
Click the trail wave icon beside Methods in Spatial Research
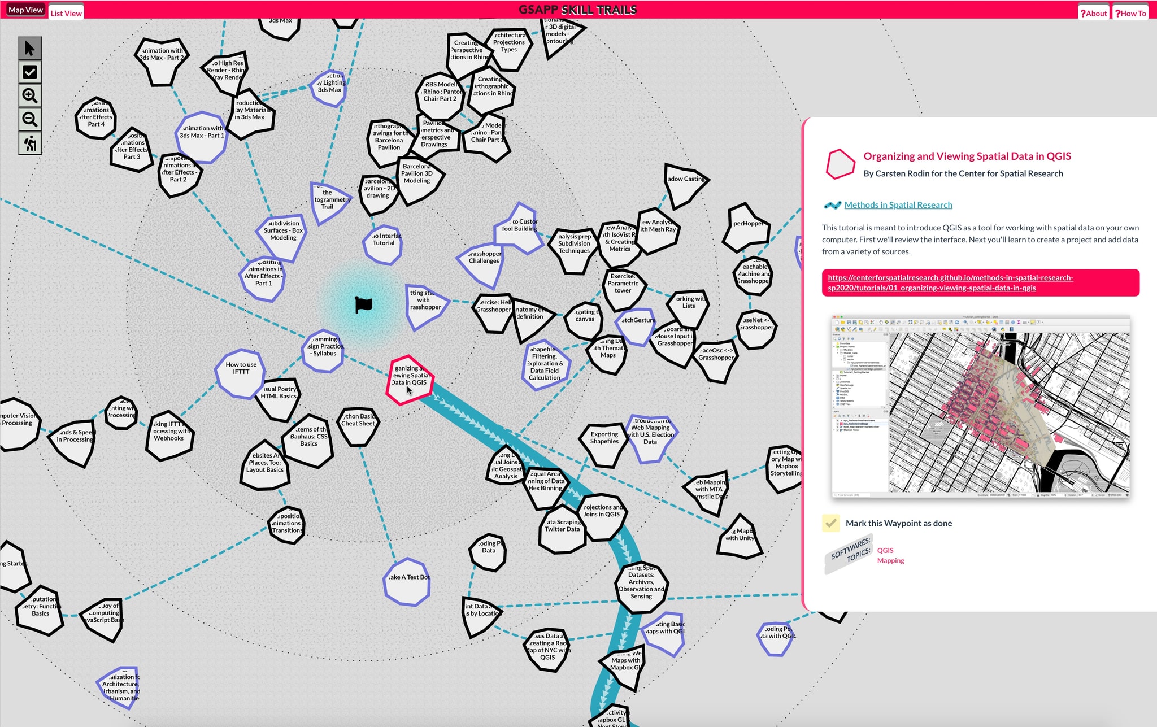coord(832,204)
